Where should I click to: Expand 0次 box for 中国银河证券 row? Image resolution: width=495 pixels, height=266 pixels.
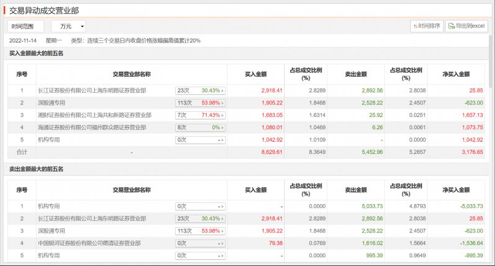click(200, 243)
